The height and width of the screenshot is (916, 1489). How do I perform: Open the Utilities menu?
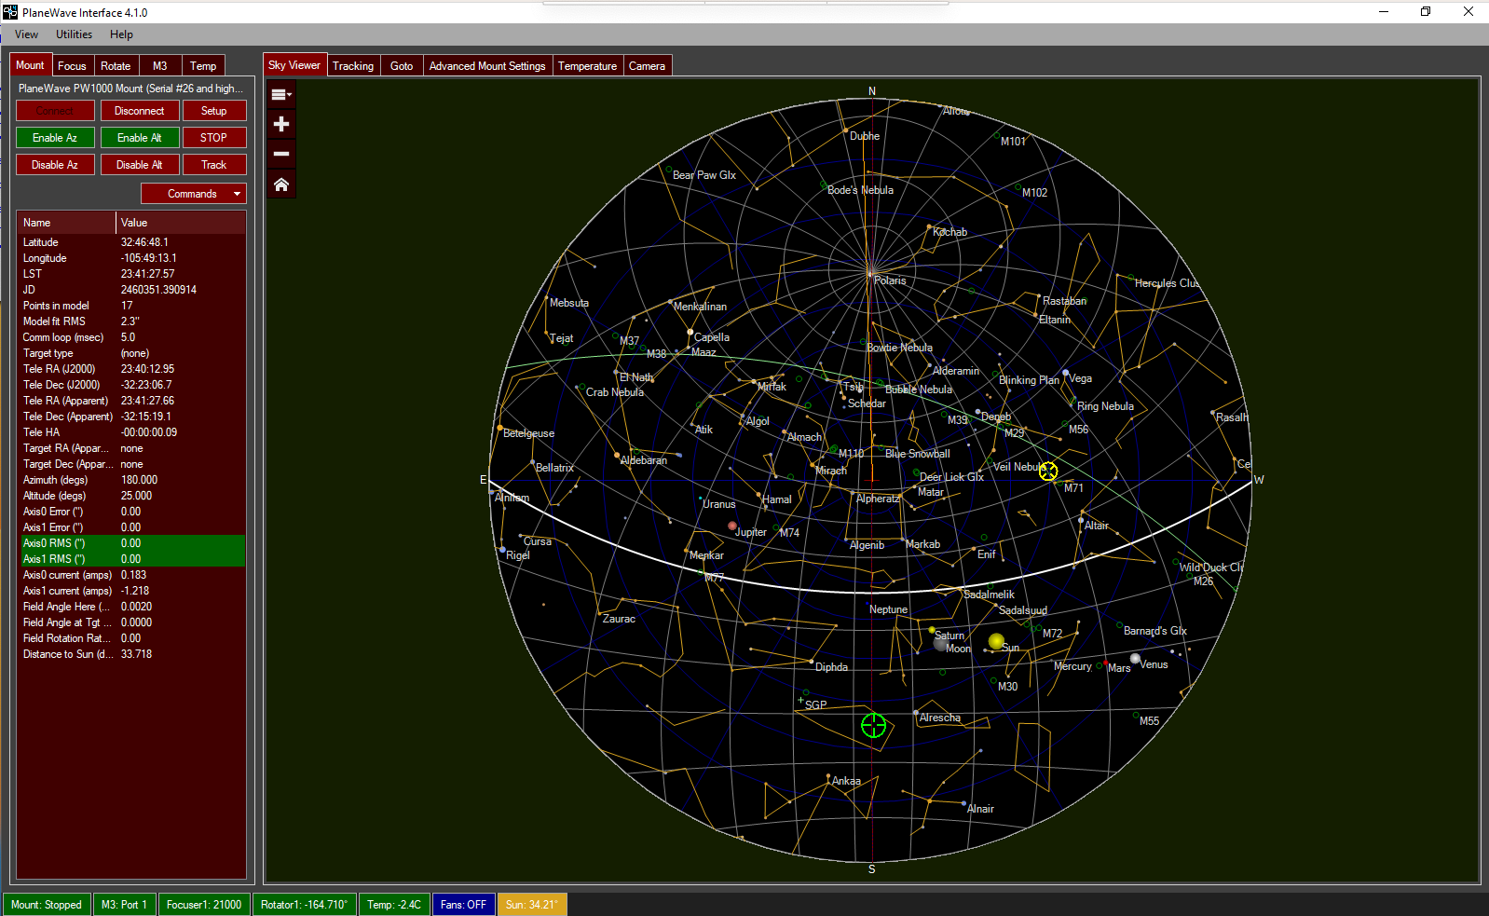74,34
